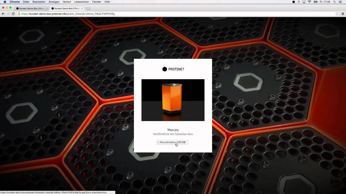This screenshot has width=346, height=194.
Task: Click the favicon of the active tab
Action: coord(52,8)
